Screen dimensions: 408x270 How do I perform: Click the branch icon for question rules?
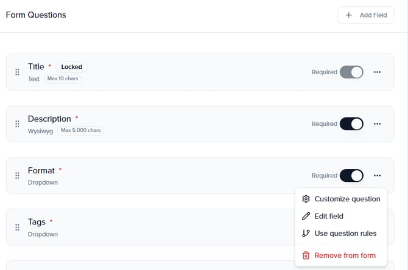[306, 234]
